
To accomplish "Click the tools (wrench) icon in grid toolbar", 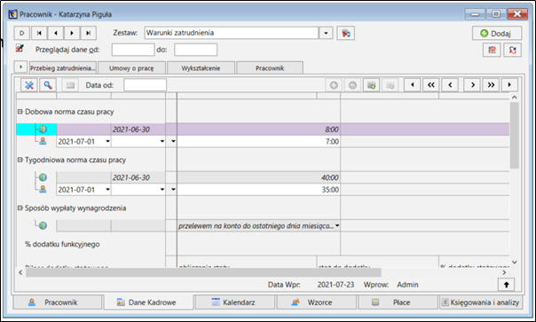I will click(29, 85).
